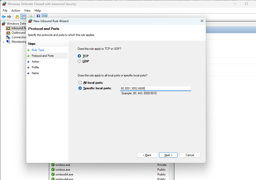
Task: Select Inbound Rules in the console tree
Action: [x=19, y=28]
